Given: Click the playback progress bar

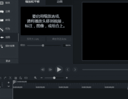Looking at the screenshot, I should (x=105, y=70).
